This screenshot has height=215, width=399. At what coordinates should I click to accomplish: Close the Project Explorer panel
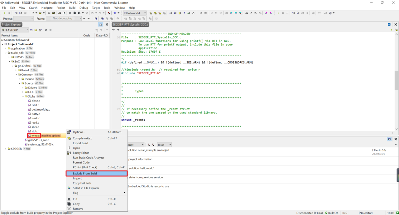[107, 24]
